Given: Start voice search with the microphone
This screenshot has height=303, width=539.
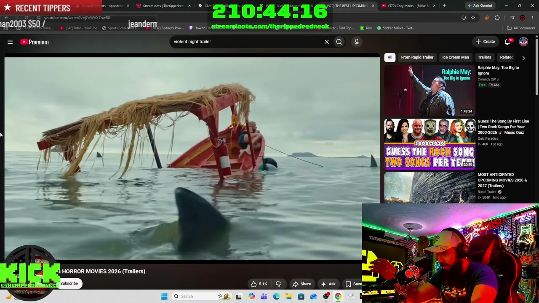Looking at the screenshot, I should click(x=357, y=42).
